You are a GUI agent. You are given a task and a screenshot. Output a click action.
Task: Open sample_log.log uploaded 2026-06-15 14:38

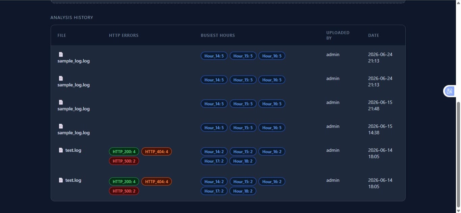tap(74, 133)
